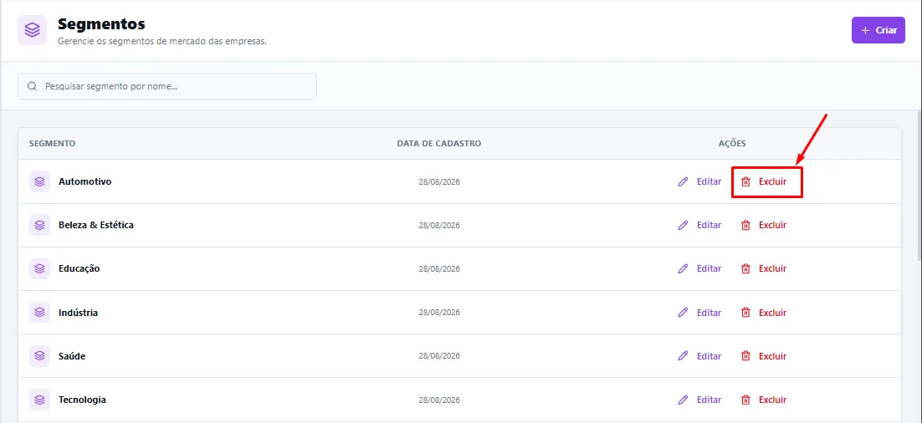The image size is (922, 423).
Task: Click the DATA DE CADASTRO column header
Action: (439, 144)
